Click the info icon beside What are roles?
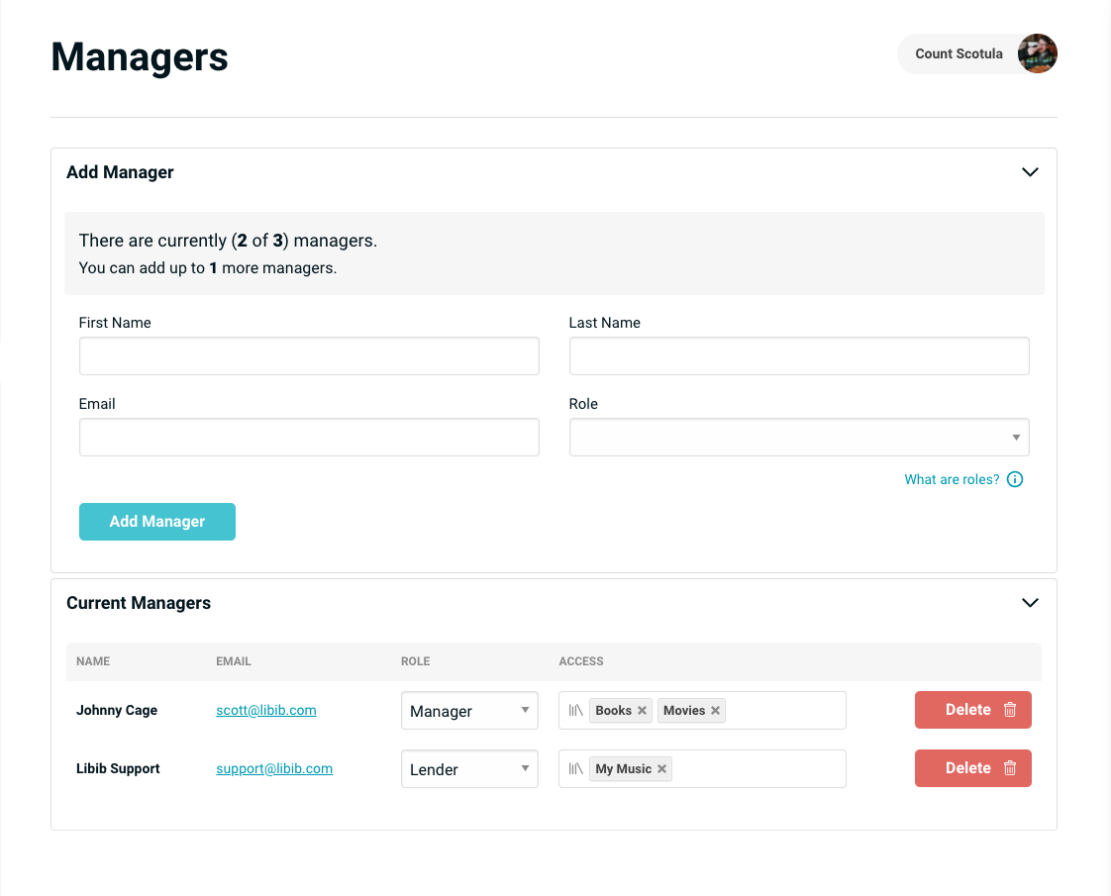Screen dimensions: 1111x896 click(1014, 479)
